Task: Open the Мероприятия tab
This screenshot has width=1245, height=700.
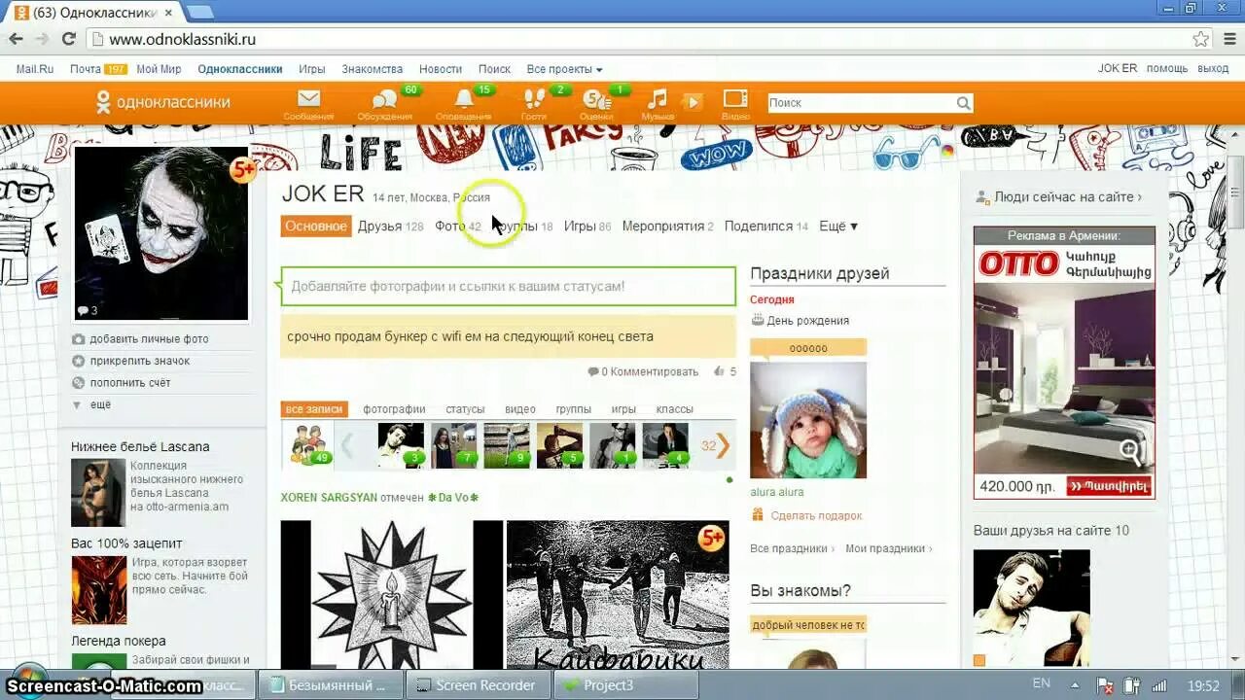Action: [667, 226]
